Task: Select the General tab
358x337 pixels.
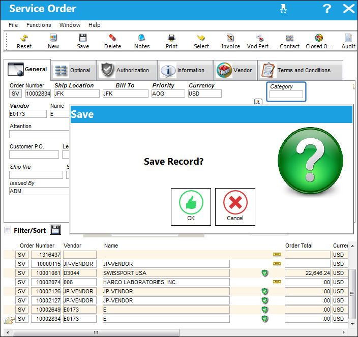Action: point(27,69)
